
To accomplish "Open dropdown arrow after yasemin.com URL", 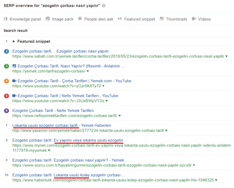I will click(x=166, y=130).
